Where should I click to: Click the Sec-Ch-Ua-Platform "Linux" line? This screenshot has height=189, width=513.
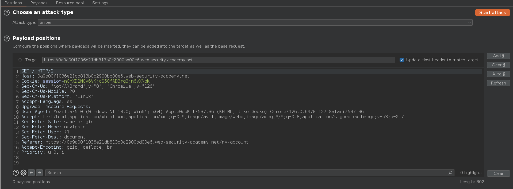coord(57,97)
